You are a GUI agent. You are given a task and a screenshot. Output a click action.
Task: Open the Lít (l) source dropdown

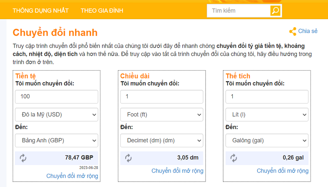267,115
